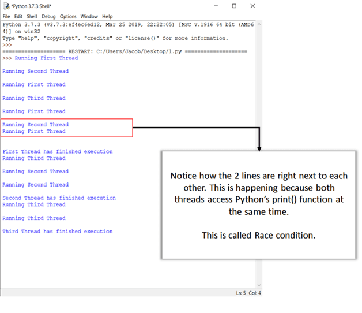Screen dimensions: 362x313
Task: Click the Col: 4 status bar indicator
Action: coord(255,293)
